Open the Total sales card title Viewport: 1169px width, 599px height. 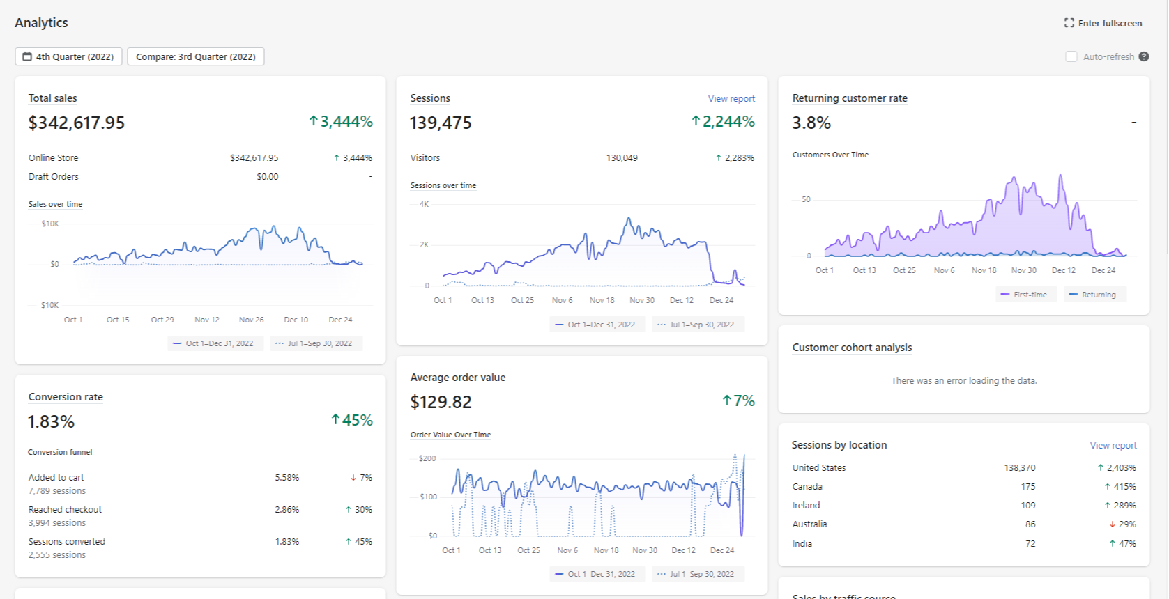click(53, 98)
